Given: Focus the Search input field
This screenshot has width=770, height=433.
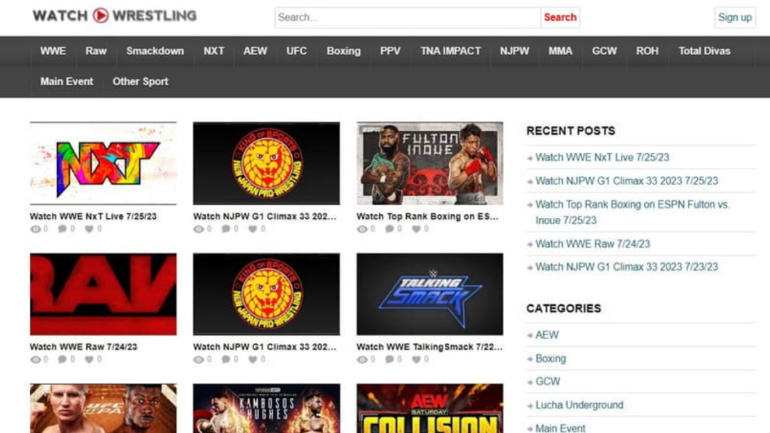Looking at the screenshot, I should (408, 17).
